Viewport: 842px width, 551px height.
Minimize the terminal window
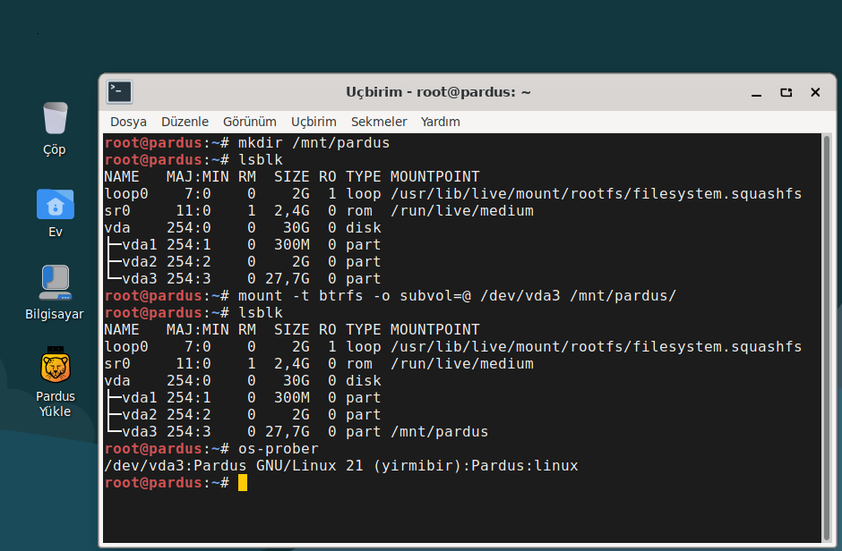coord(757,93)
